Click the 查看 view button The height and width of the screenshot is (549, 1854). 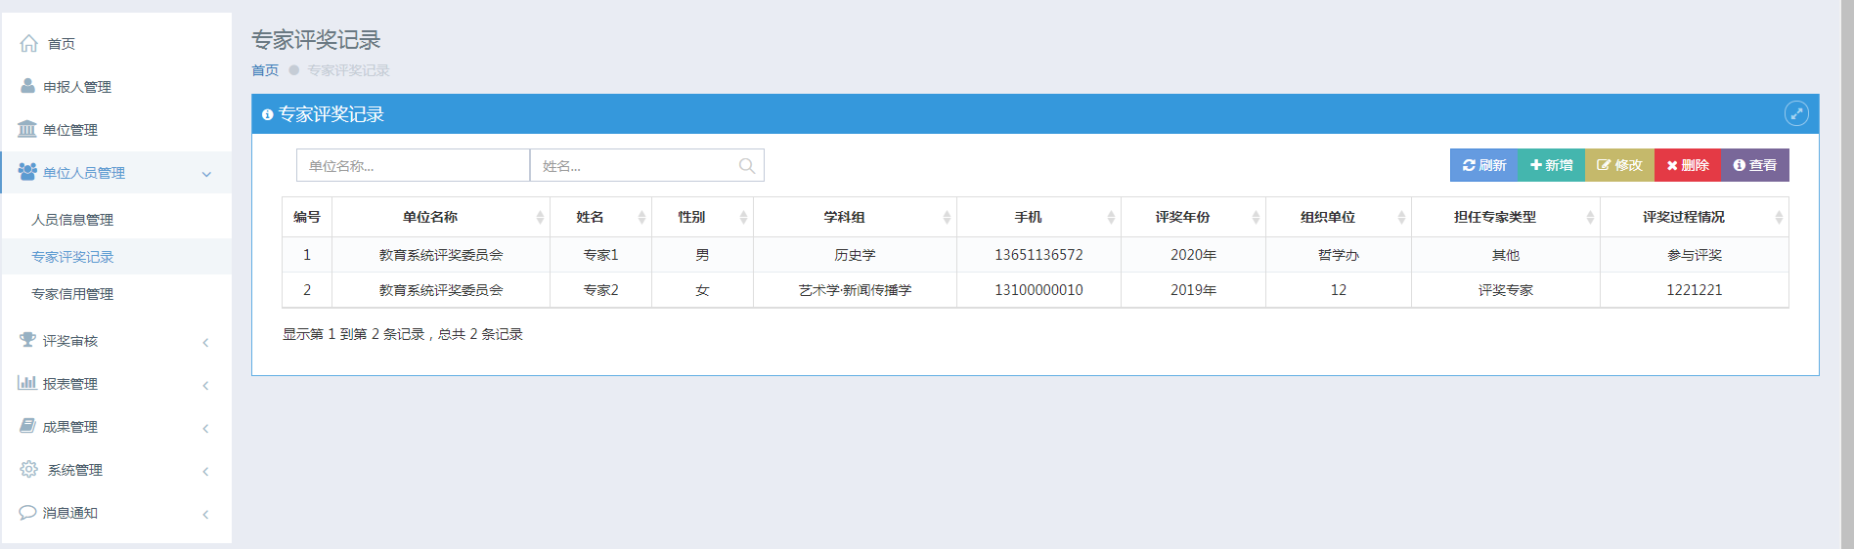[x=1755, y=165]
